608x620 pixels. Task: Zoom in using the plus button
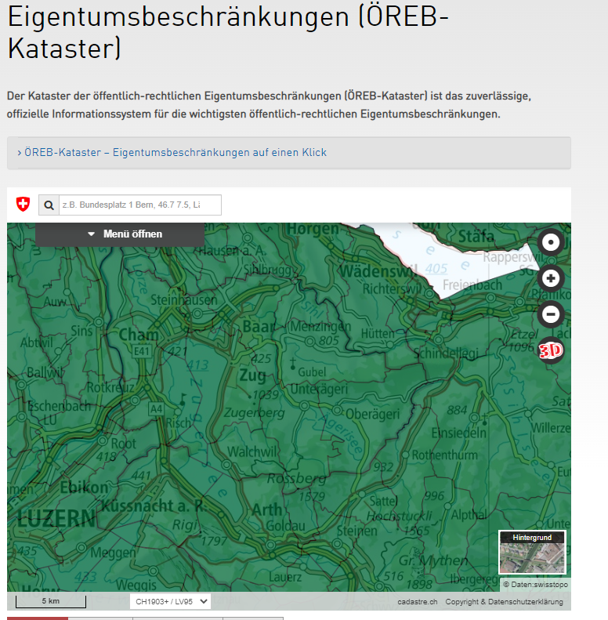[x=551, y=278]
